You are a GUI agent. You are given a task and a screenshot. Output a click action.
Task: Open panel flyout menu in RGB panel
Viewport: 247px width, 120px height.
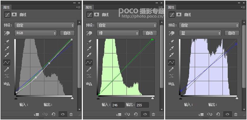[x=78, y=7]
